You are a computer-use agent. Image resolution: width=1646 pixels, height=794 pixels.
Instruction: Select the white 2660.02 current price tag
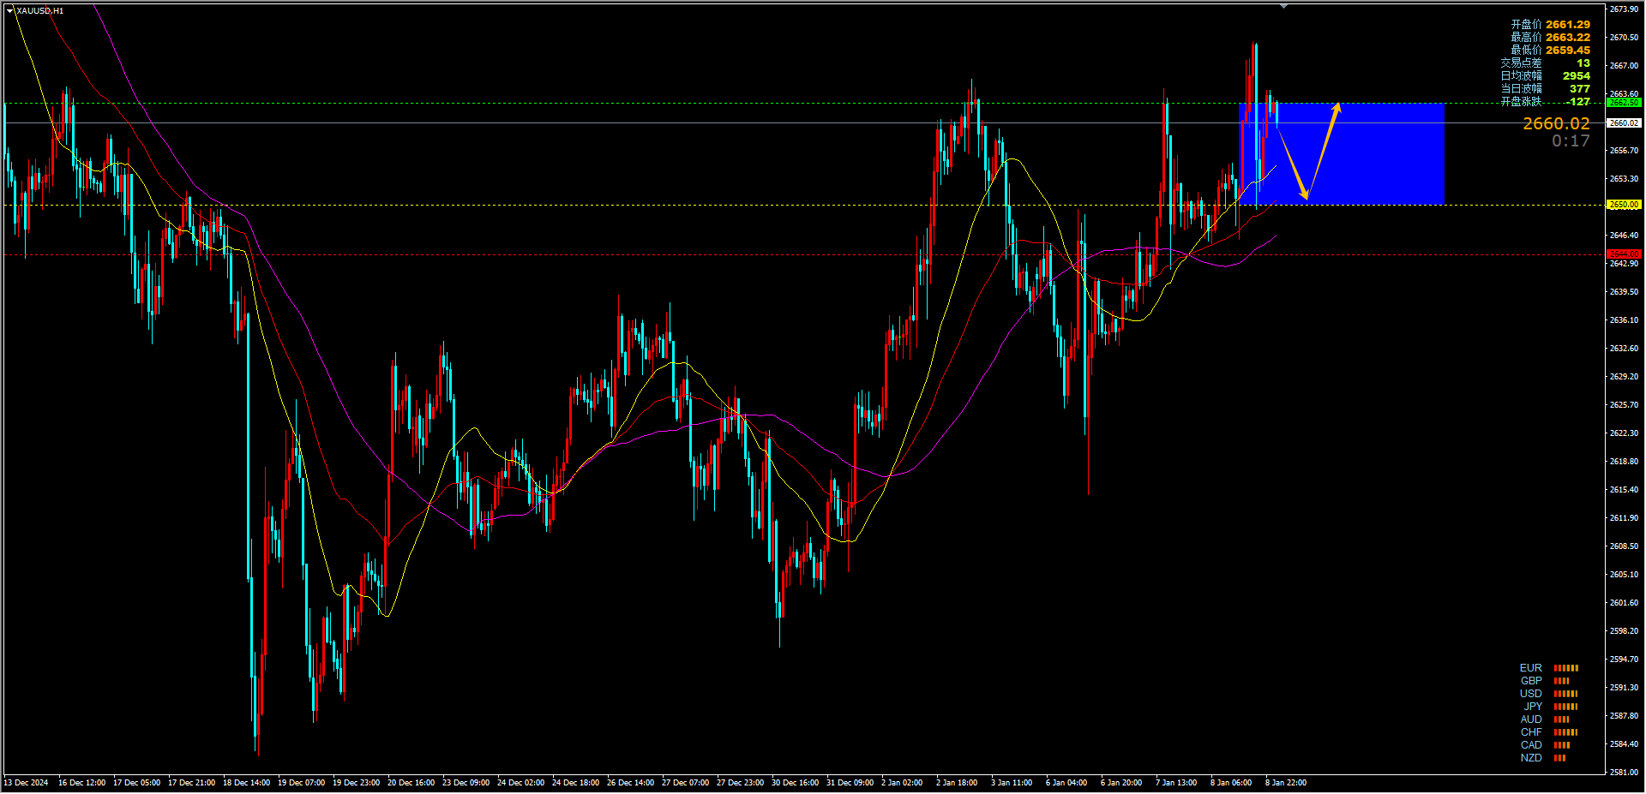(1624, 123)
